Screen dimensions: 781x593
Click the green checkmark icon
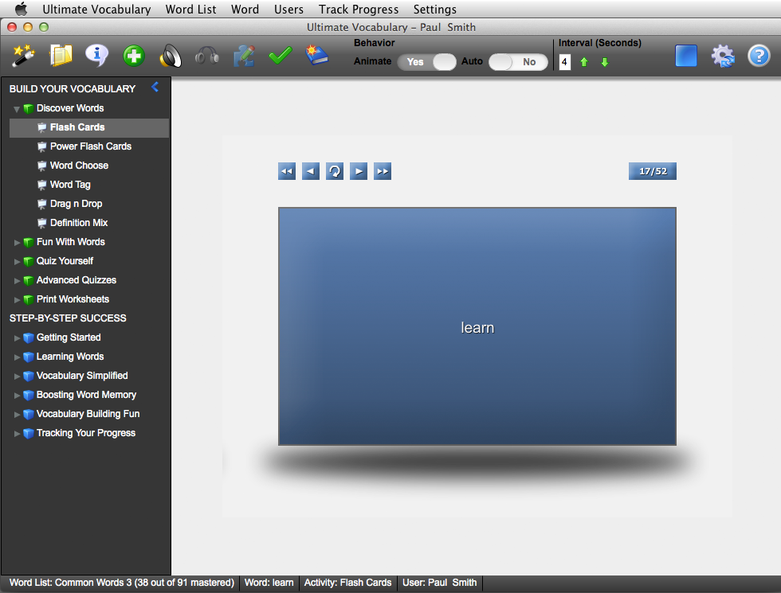[x=281, y=56]
